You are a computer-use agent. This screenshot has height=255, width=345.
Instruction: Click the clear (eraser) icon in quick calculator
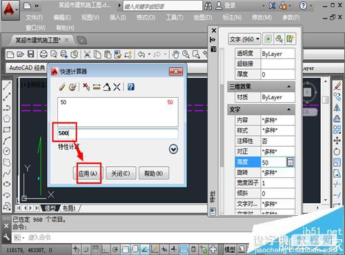pos(62,87)
